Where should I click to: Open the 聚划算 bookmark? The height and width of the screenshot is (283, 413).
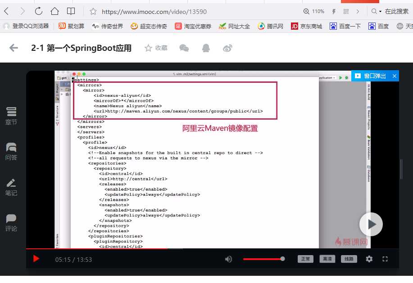[71, 26]
